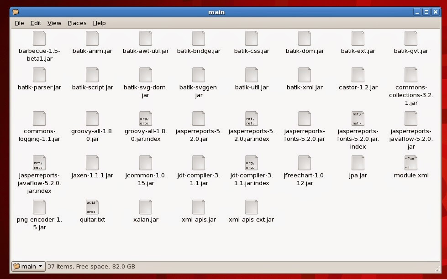Select the groovy-all-1.8.0.jar.index file icon
Screen dimensions: 447x279
(146, 119)
